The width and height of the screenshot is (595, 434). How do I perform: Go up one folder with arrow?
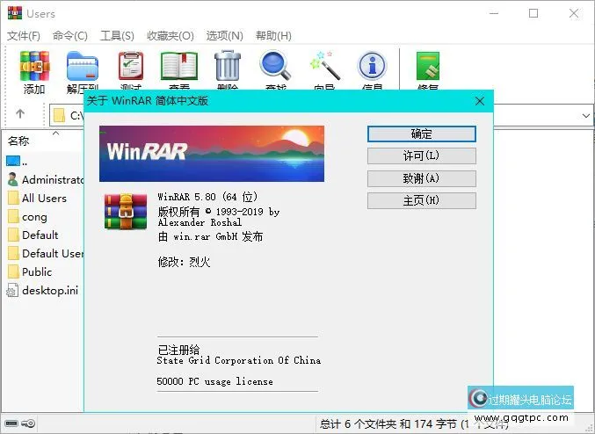point(20,113)
